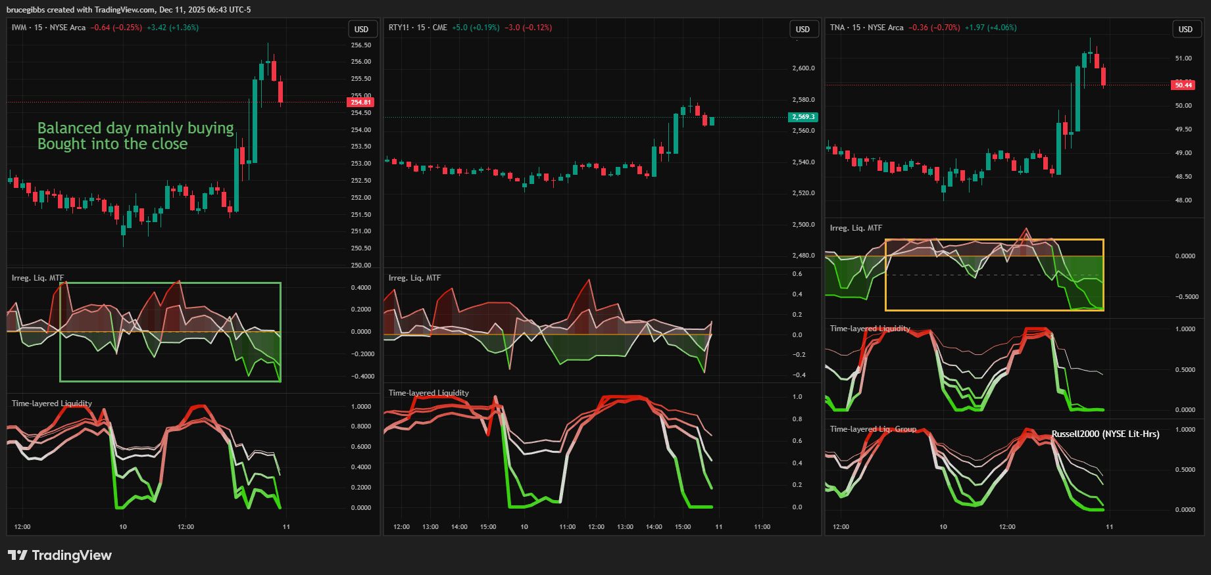The image size is (1211, 575).
Task: Select the red 254.81 price label
Action: [360, 103]
